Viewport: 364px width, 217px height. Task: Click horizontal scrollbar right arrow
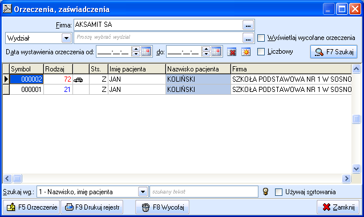point(346,178)
